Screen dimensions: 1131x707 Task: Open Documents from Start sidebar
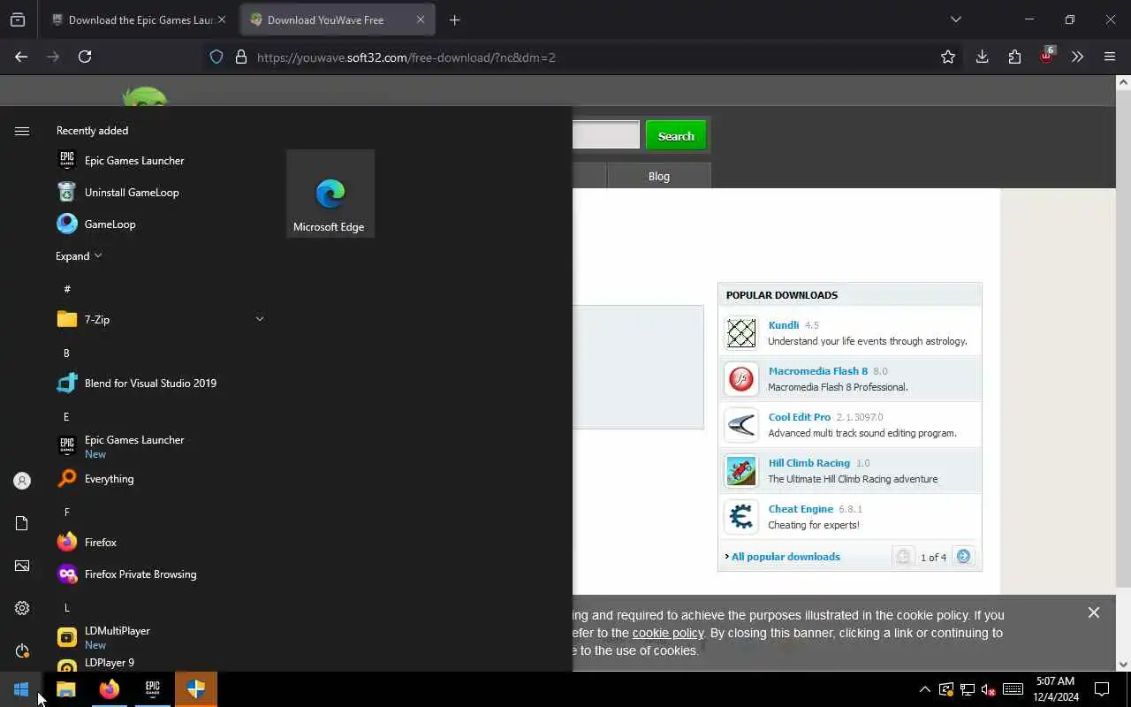[22, 523]
